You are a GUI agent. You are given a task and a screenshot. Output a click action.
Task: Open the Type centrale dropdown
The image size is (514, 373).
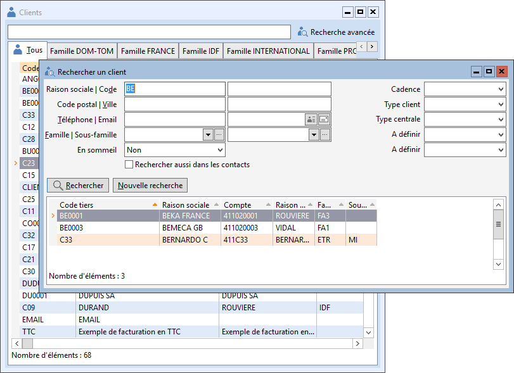pyautogui.click(x=465, y=119)
